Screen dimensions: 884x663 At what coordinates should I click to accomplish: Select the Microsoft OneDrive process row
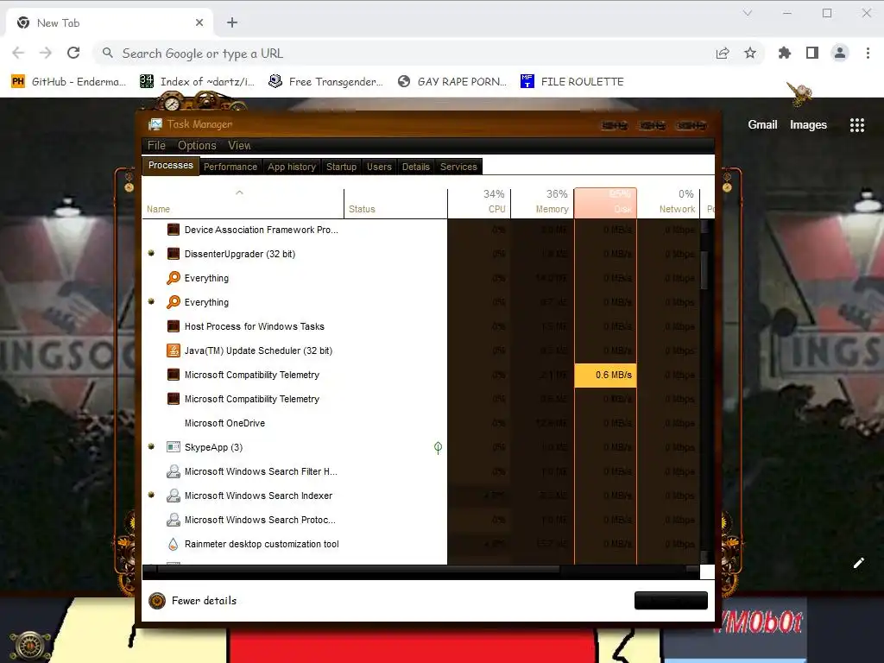pyautogui.click(x=421, y=423)
